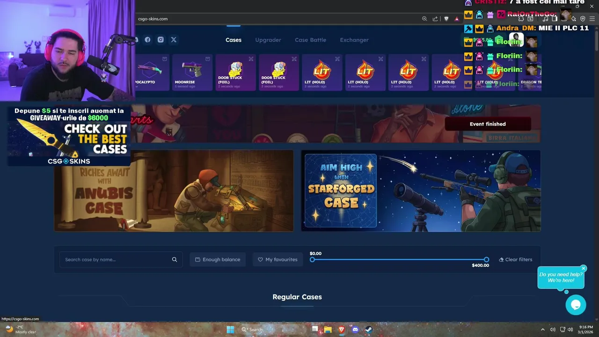Screen dimensions: 599x337
Task: Open Discord from the taskbar
Action: 355,330
